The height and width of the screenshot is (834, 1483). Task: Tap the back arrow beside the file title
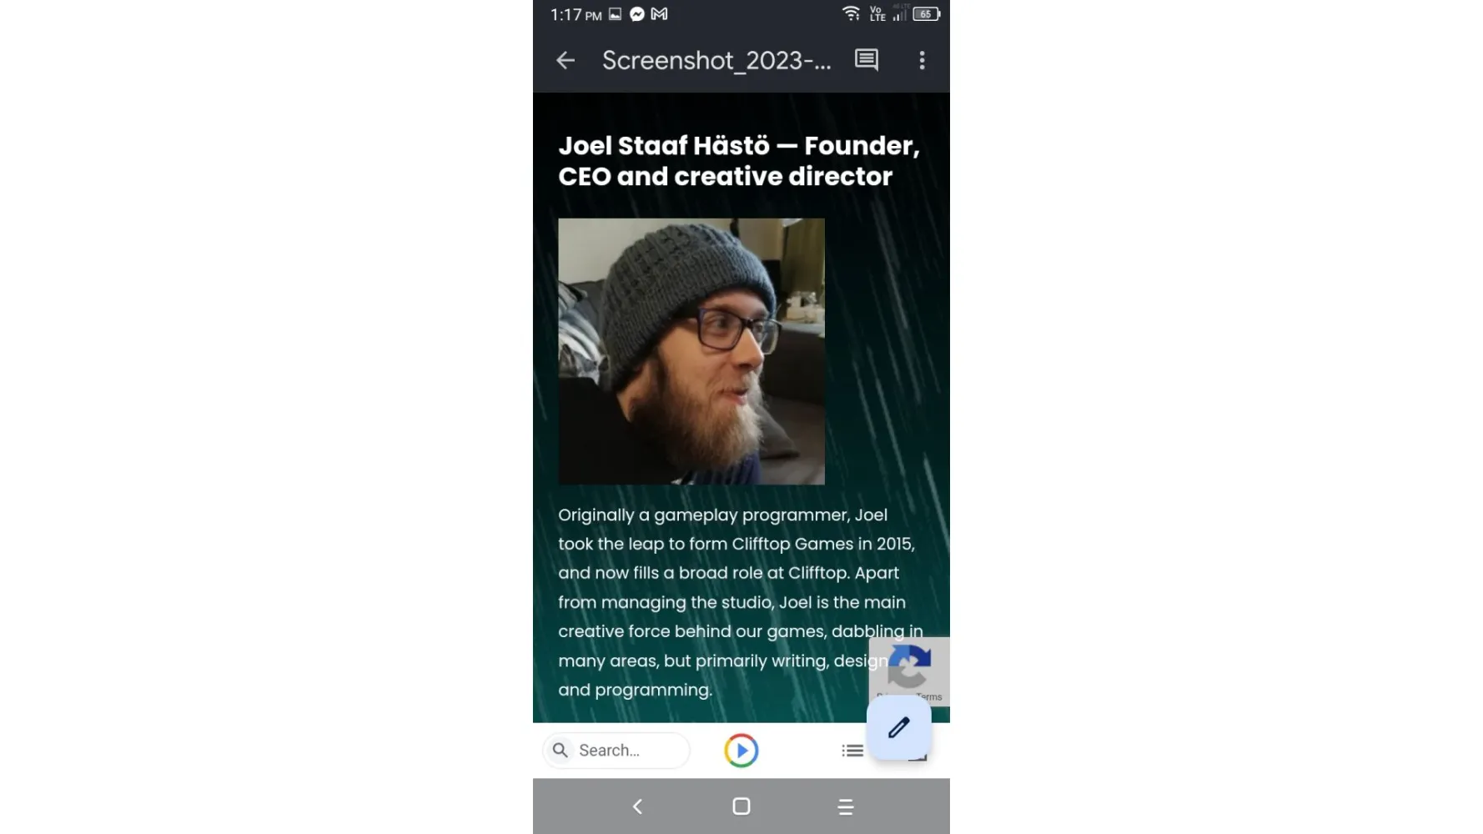click(x=566, y=60)
